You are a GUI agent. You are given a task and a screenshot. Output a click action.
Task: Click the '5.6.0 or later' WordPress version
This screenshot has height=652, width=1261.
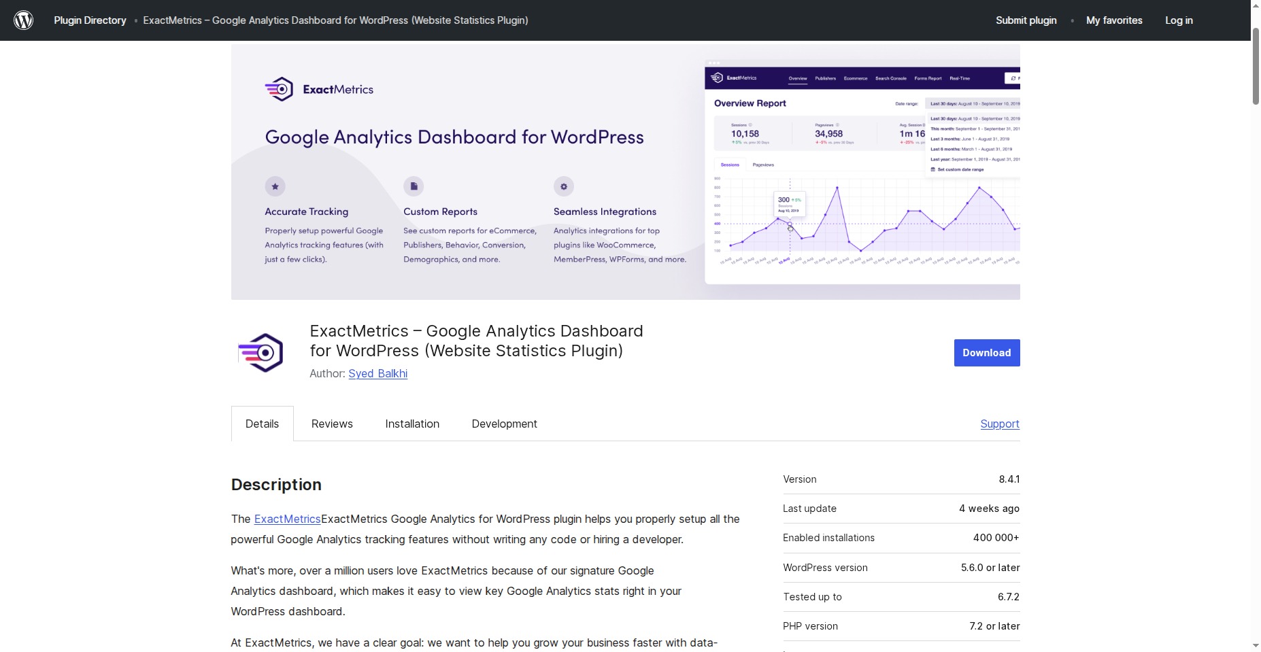coord(990,568)
